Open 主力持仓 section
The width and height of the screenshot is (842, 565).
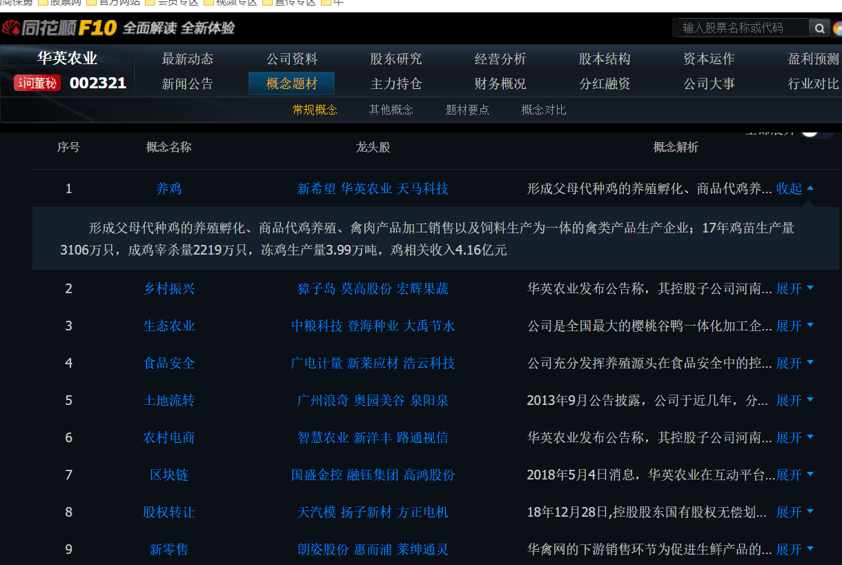tap(396, 84)
